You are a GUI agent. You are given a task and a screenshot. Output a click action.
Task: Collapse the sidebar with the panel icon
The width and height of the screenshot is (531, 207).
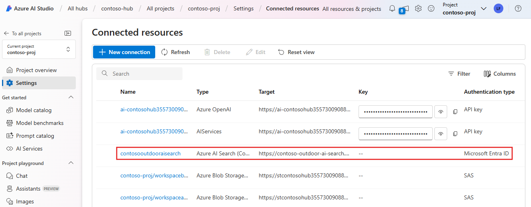(x=68, y=33)
